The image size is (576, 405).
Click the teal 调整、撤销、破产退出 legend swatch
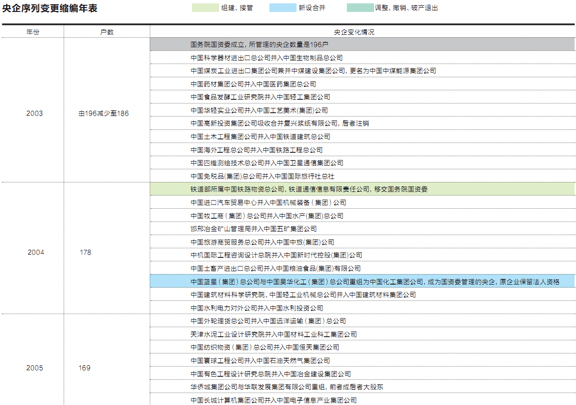(x=360, y=8)
